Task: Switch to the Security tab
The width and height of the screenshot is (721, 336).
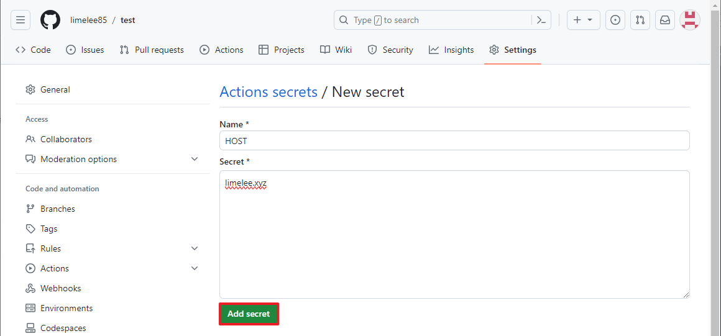Action: pos(390,50)
